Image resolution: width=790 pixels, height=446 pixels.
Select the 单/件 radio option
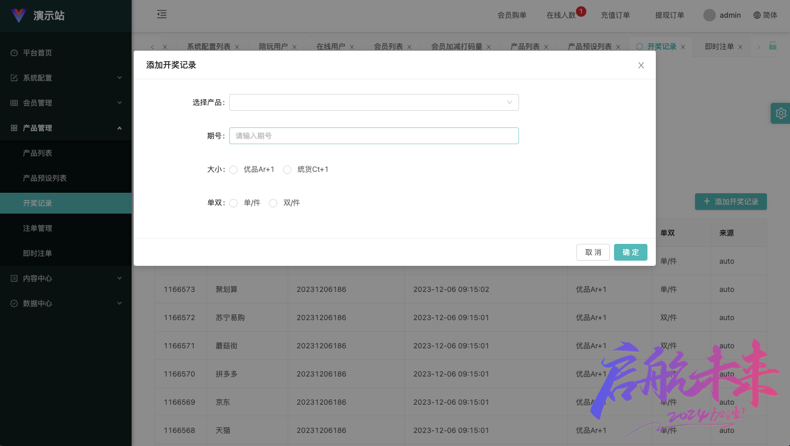point(233,203)
